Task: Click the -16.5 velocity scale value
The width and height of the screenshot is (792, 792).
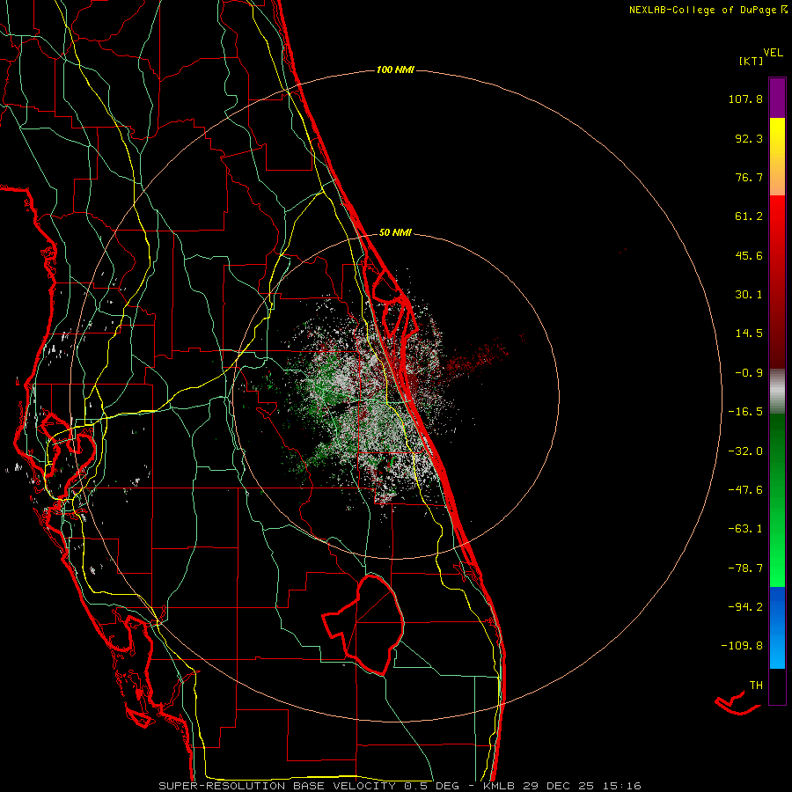Action: (745, 412)
